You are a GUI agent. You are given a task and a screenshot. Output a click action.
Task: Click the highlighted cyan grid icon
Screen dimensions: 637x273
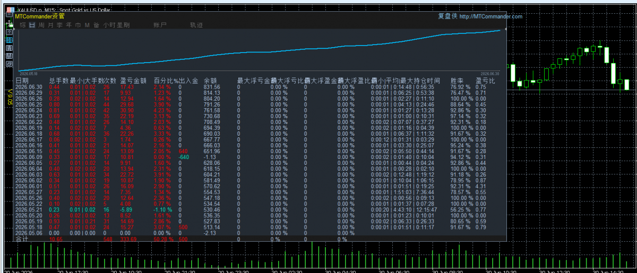point(9,40)
